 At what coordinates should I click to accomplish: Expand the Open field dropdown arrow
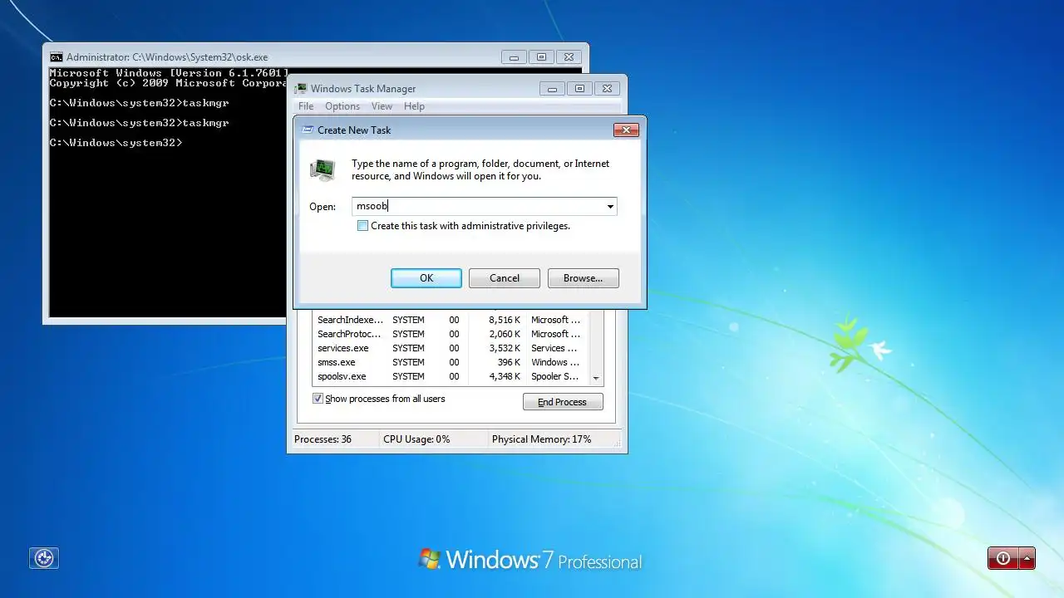coord(610,207)
